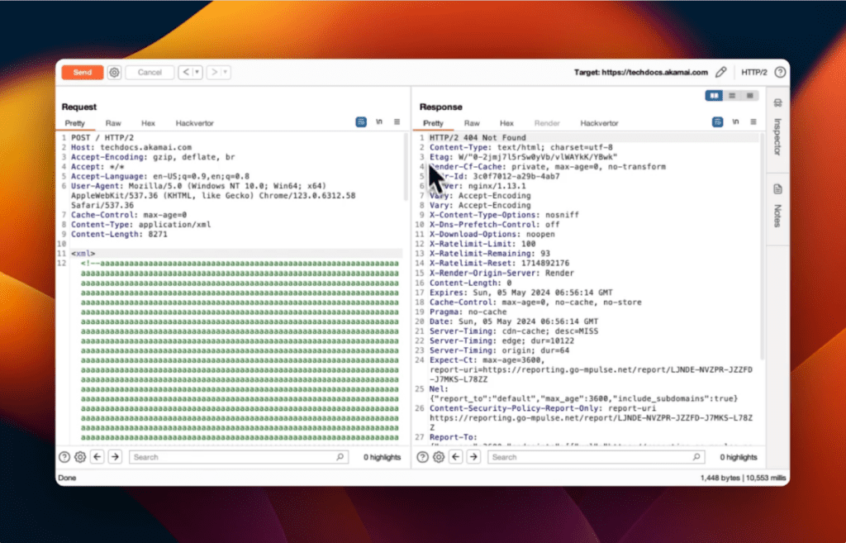Select the combined tabbed layout toggle
The width and height of the screenshot is (846, 543).
tap(750, 96)
